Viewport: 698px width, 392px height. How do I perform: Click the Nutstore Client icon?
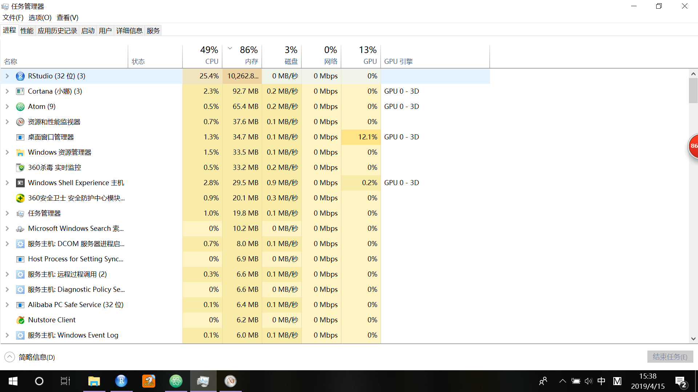(20, 320)
